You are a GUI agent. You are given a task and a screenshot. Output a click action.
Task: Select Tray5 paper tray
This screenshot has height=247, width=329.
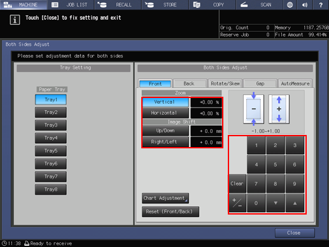tap(51, 151)
